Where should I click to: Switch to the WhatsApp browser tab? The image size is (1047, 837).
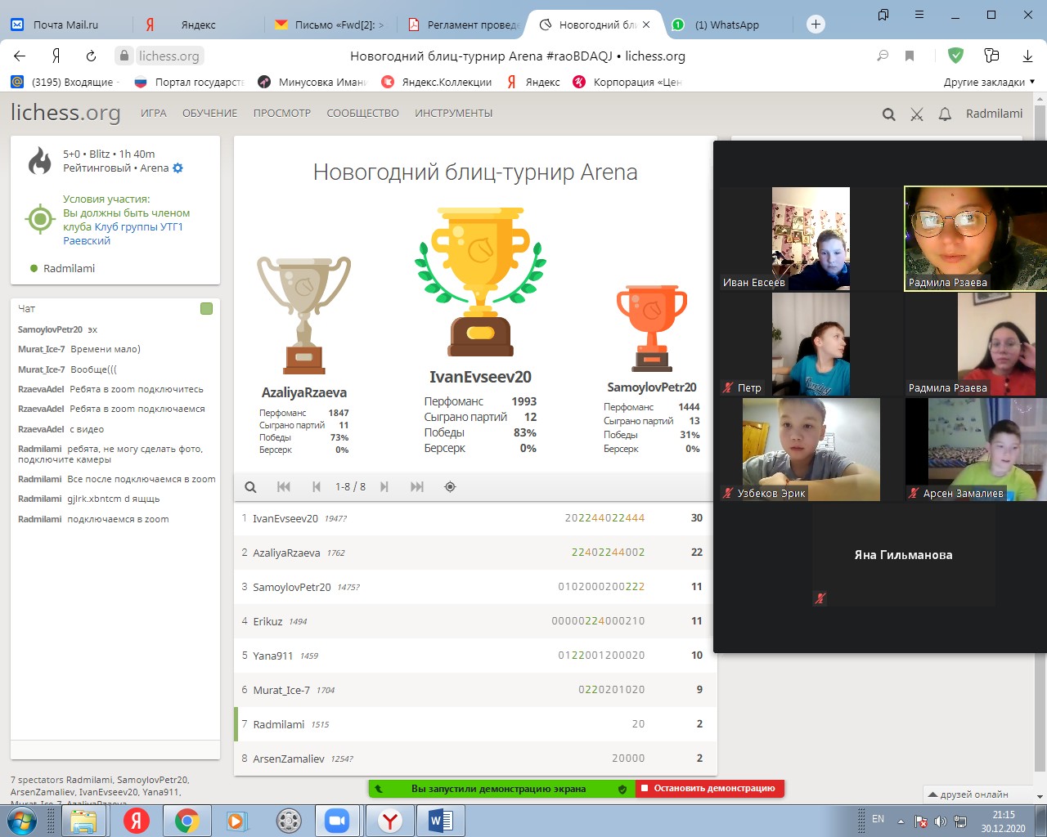pyautogui.click(x=726, y=25)
